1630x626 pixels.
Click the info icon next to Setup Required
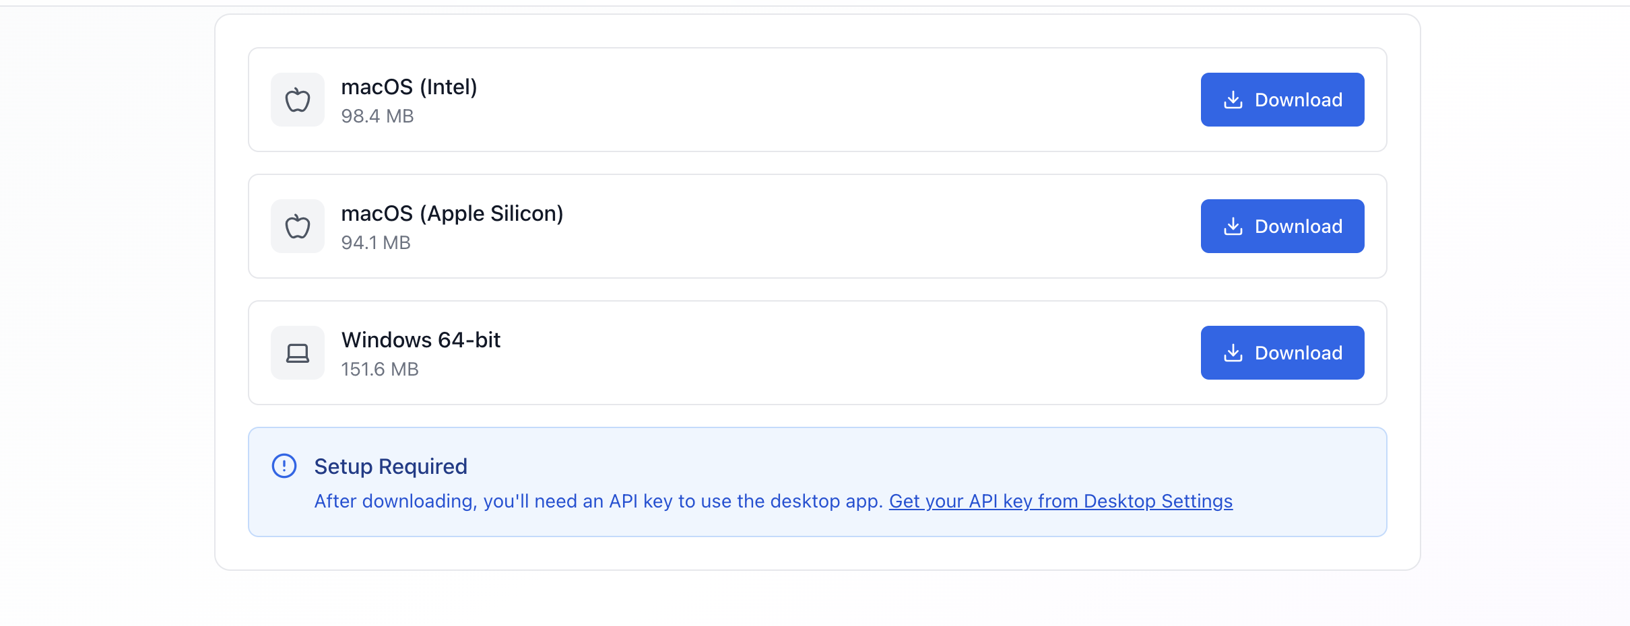(284, 466)
